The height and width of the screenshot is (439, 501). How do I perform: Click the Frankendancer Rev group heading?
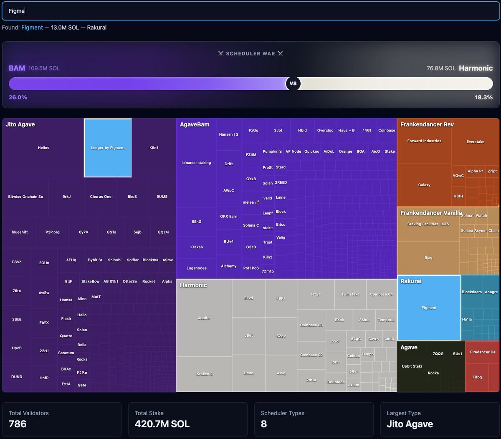427,124
